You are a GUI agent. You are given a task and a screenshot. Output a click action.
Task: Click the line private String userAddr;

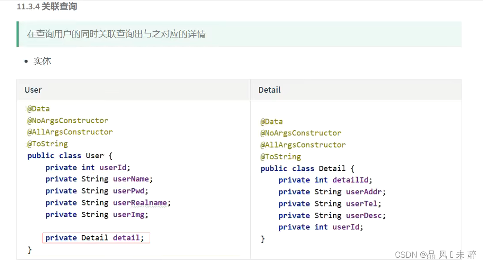tap(332, 192)
